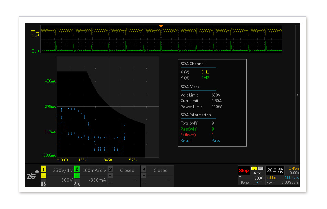Select the yellow channel 1 badge
The width and height of the screenshot is (327, 209).
pyautogui.click(x=44, y=169)
